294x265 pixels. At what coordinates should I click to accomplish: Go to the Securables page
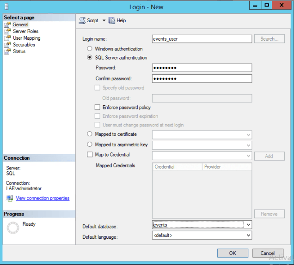(x=24, y=45)
